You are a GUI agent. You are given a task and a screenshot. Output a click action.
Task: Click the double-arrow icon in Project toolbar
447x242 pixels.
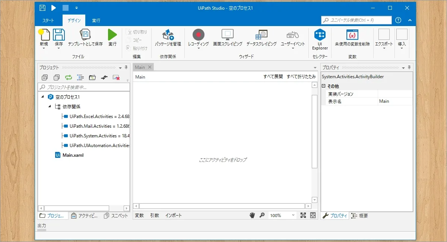pyautogui.click(x=104, y=77)
